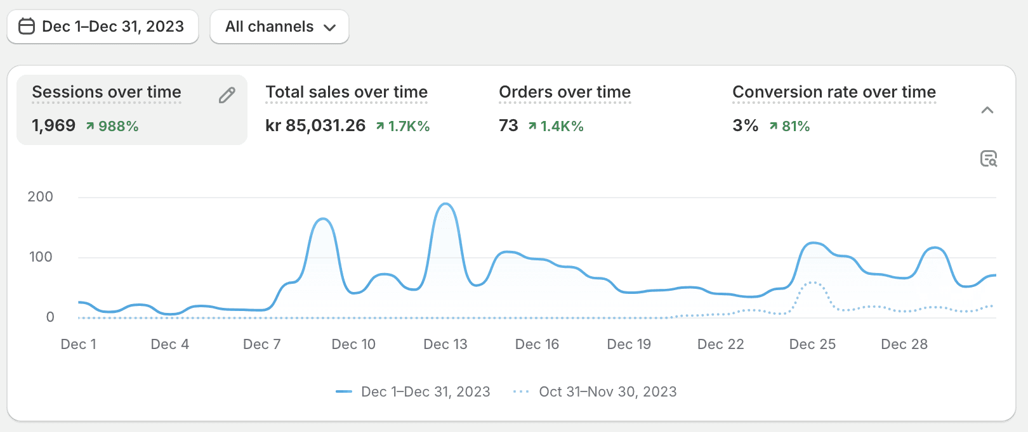Open the Dec 1–Dec 31, 2023 date range picker

[x=103, y=27]
